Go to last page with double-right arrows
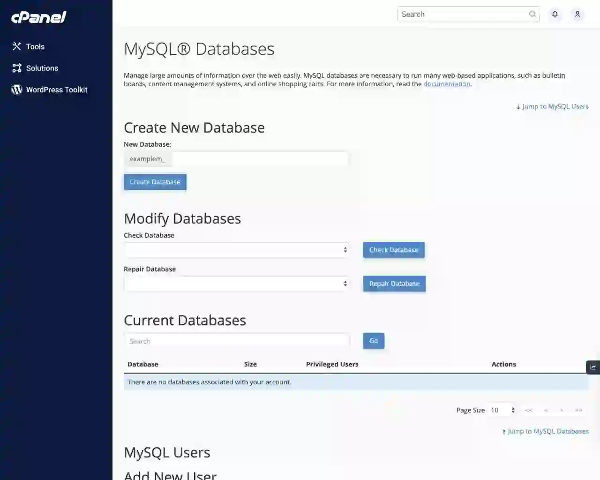The width and height of the screenshot is (600, 480). 579,410
